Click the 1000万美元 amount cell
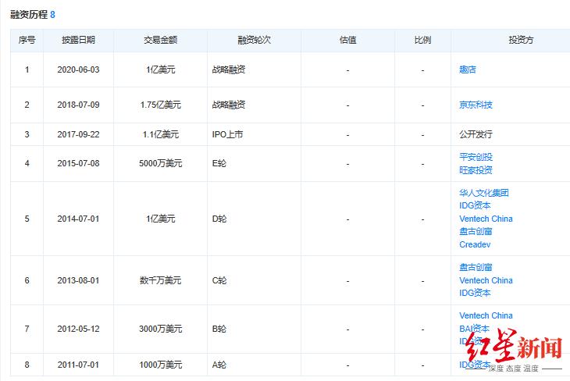 tap(160, 365)
